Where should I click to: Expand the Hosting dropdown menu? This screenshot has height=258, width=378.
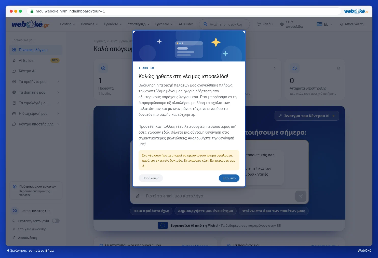point(67,24)
